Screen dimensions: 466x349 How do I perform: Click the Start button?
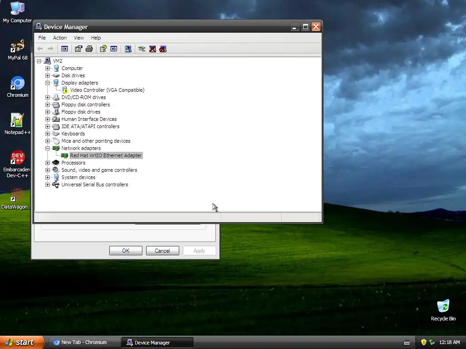(22, 342)
